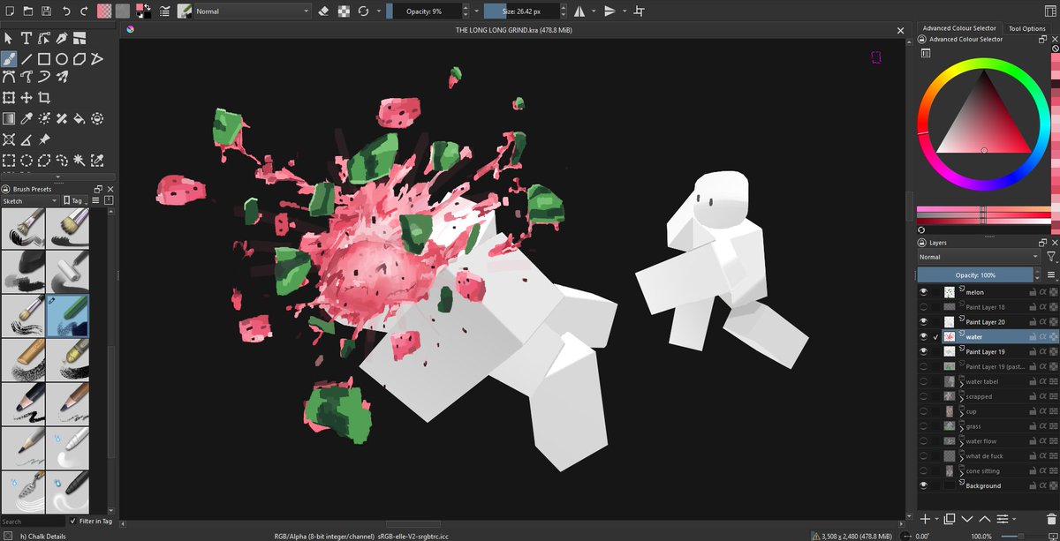
Task: Select the Move tool
Action: (26, 97)
